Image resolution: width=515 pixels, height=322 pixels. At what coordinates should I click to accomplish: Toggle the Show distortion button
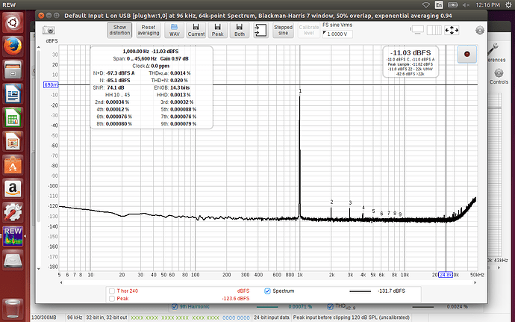tap(119, 31)
